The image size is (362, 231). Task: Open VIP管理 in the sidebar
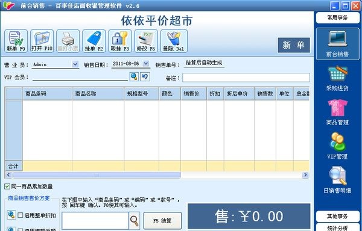(x=337, y=146)
